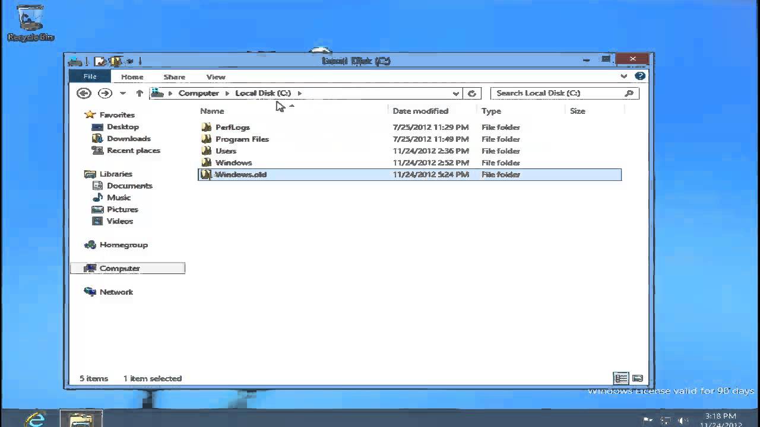Select Computer in navigation pane
Screen dimensions: 760x427
[128, 268]
